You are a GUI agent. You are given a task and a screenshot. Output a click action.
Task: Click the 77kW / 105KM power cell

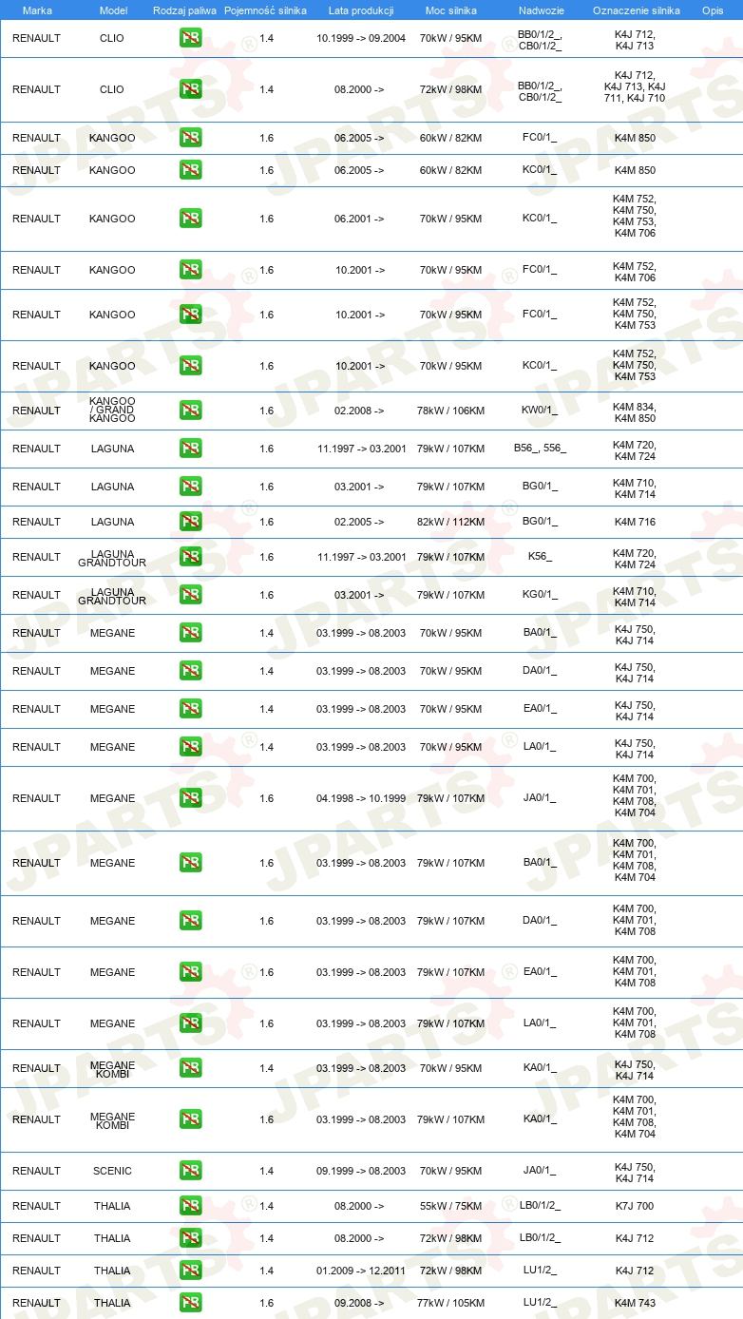coord(450,1303)
